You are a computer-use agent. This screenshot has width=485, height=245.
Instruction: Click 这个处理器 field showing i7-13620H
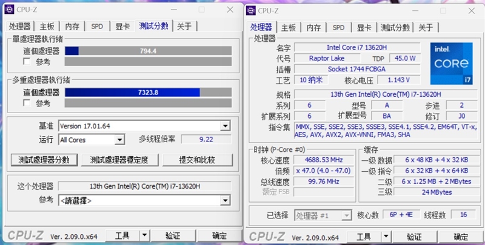[144, 186]
